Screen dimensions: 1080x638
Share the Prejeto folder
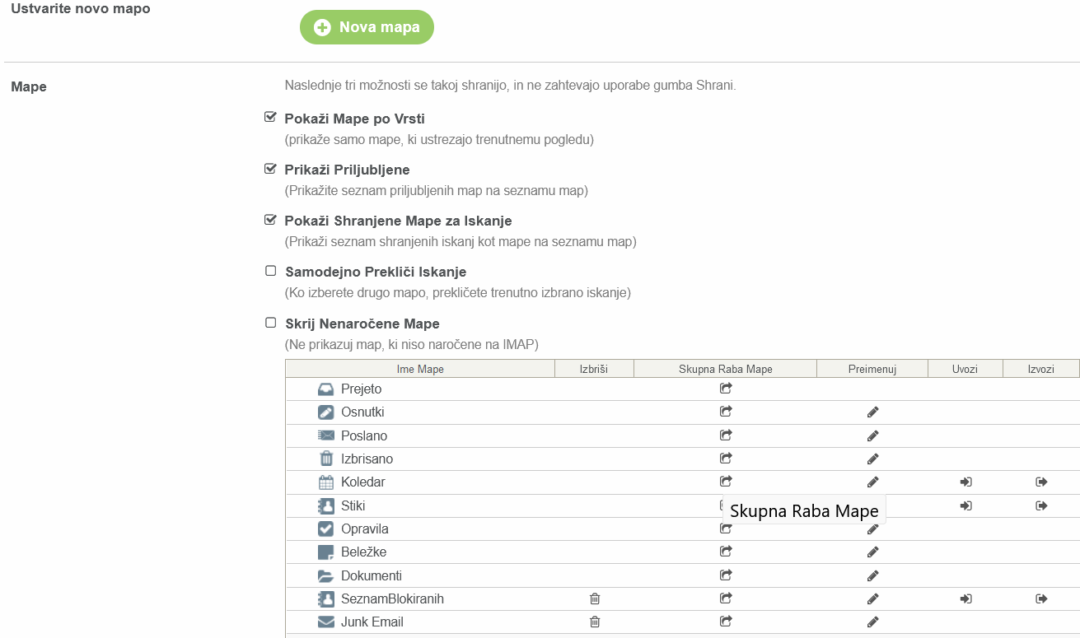click(726, 388)
